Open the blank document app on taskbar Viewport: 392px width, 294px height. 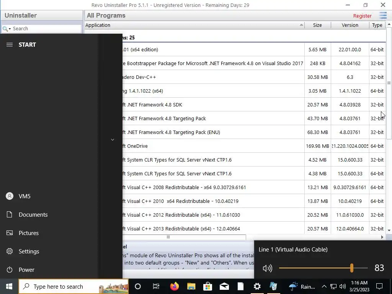240,286
